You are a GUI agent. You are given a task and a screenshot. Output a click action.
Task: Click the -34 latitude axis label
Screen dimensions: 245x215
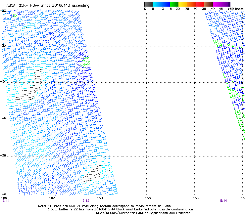[x=3, y=81]
